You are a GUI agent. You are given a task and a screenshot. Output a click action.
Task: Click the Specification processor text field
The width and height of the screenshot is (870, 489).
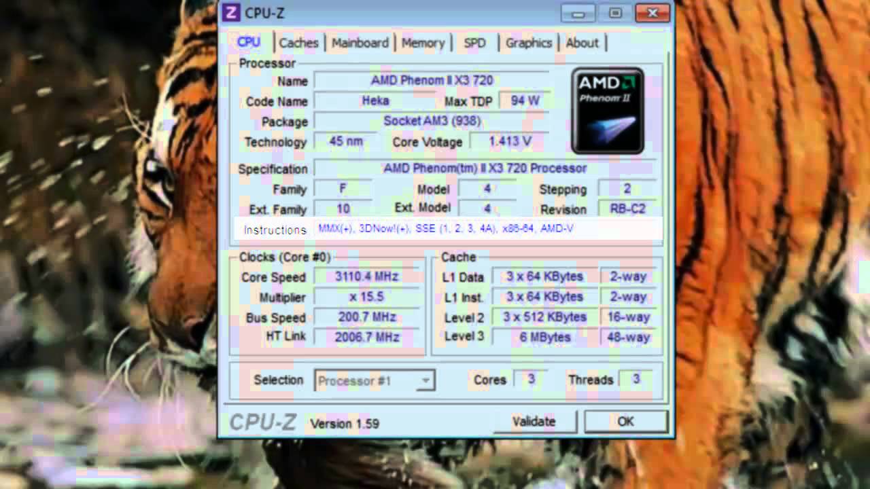point(485,168)
